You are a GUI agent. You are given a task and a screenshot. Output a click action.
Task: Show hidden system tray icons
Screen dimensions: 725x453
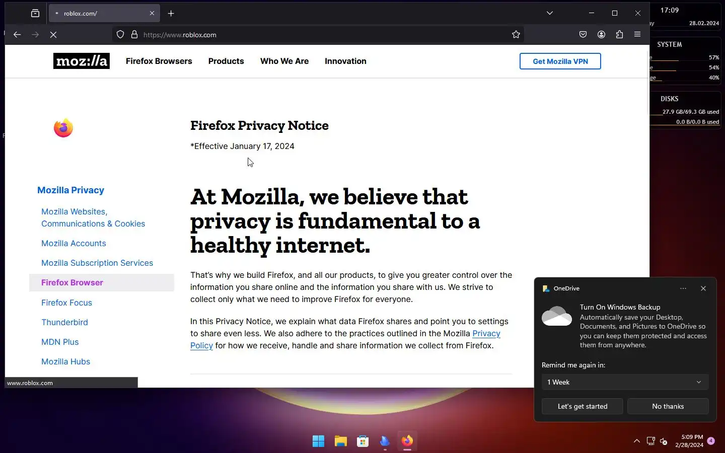pos(637,441)
